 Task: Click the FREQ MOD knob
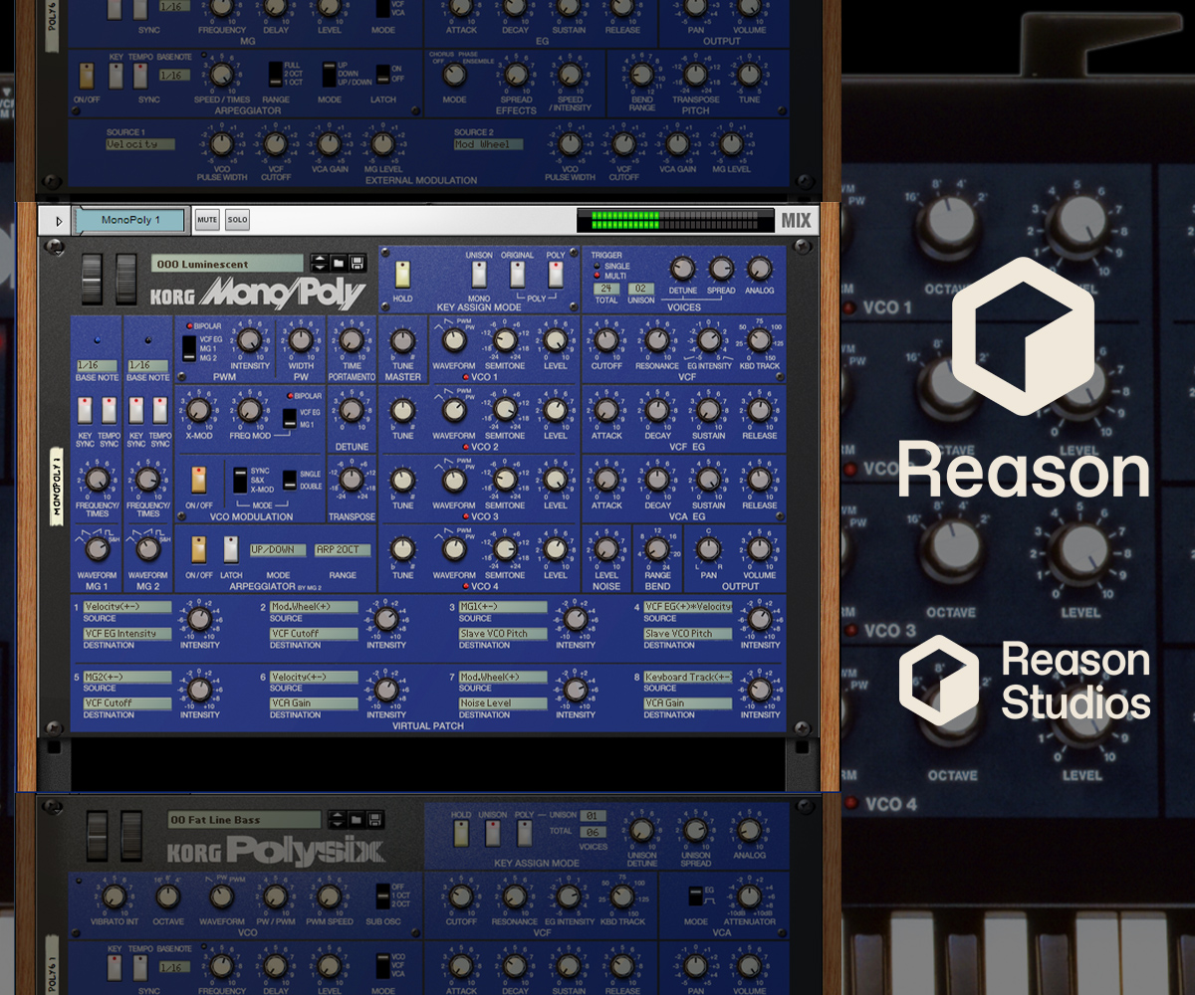(x=250, y=411)
